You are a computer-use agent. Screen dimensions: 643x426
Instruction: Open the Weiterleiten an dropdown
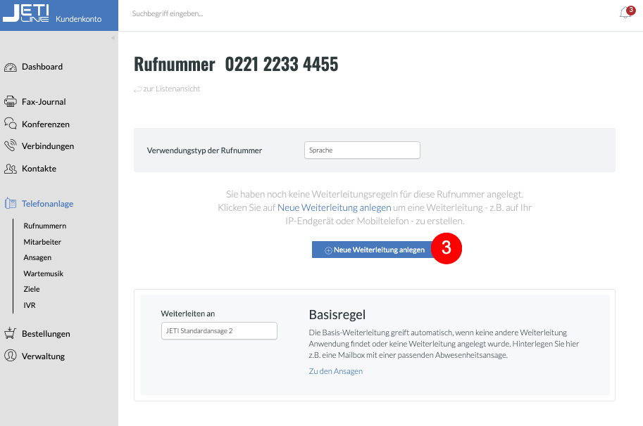click(x=219, y=331)
